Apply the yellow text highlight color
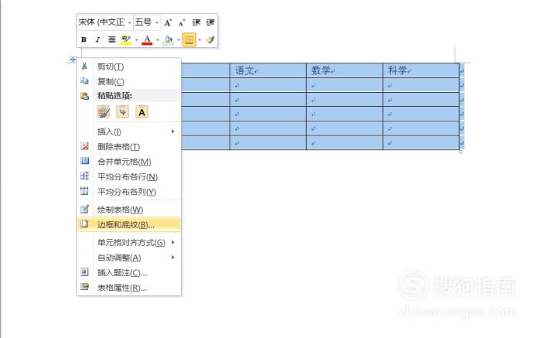This screenshot has height=338, width=535. 126,39
